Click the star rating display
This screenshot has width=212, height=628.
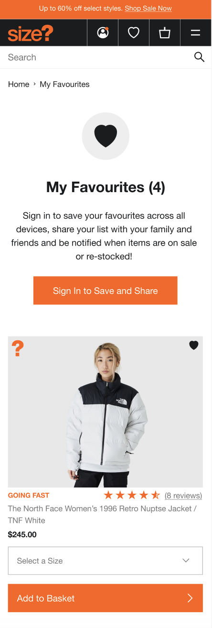click(x=132, y=495)
